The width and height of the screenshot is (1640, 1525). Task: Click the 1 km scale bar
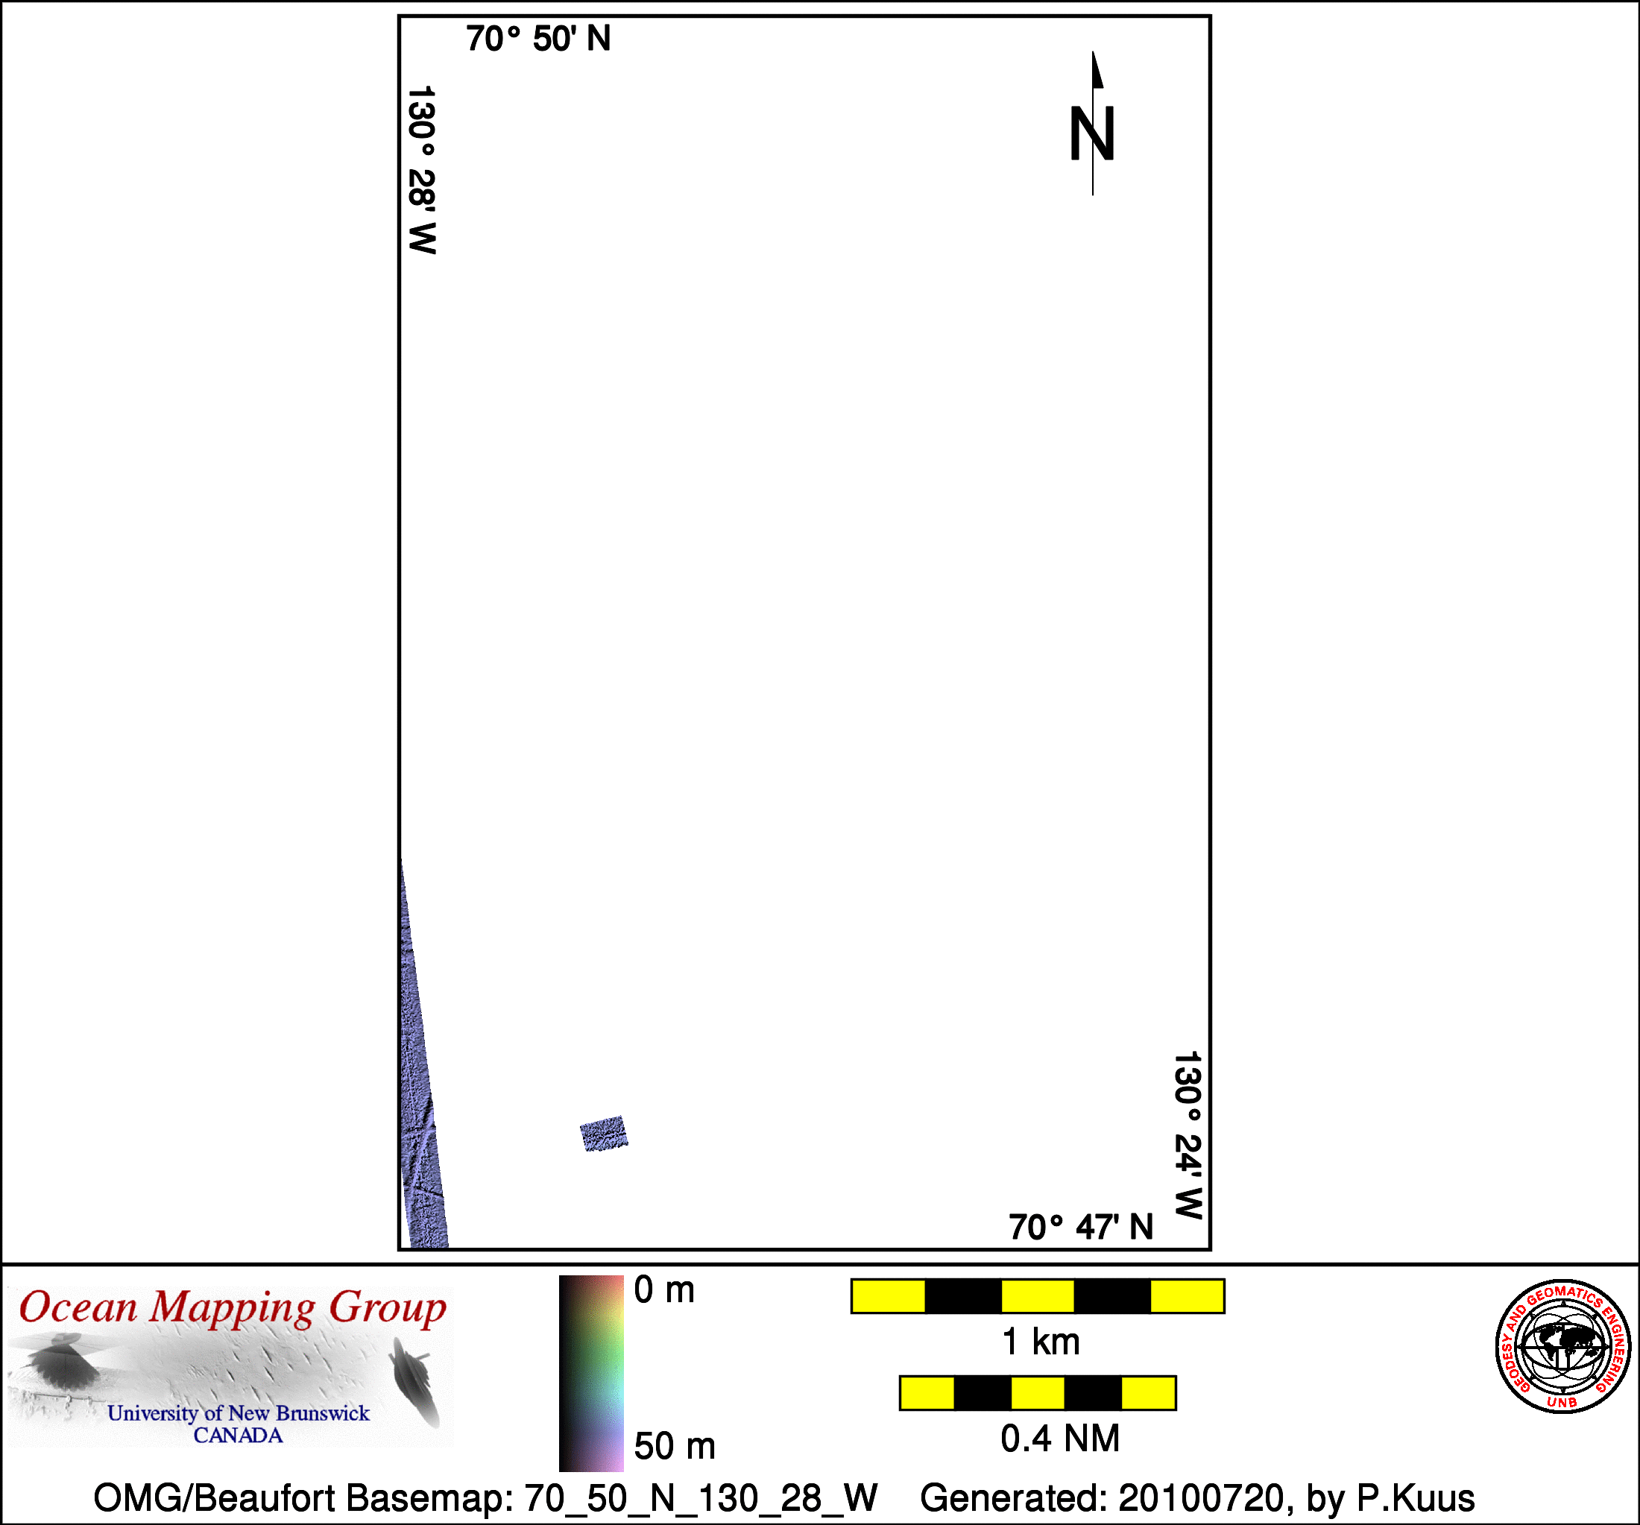[x=1037, y=1296]
